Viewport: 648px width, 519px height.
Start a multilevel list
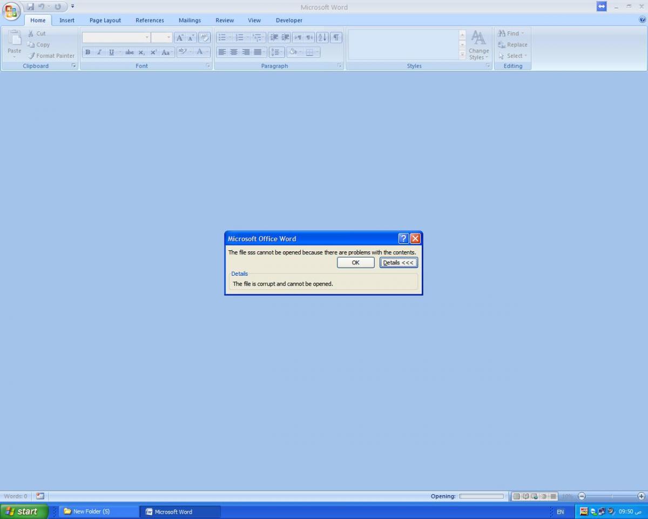coord(258,38)
